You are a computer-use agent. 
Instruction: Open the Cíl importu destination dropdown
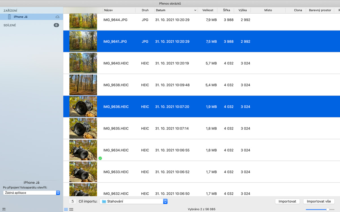[x=165, y=201]
